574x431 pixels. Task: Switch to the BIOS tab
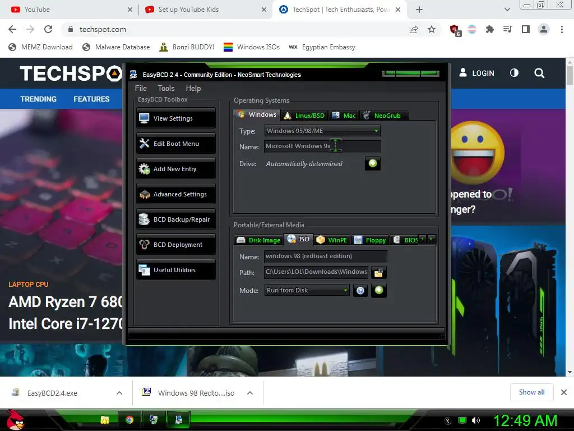(x=405, y=240)
